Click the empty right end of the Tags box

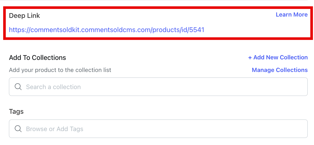tap(280, 129)
